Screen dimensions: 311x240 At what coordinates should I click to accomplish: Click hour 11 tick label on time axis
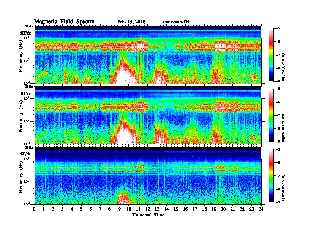[x=138, y=209]
